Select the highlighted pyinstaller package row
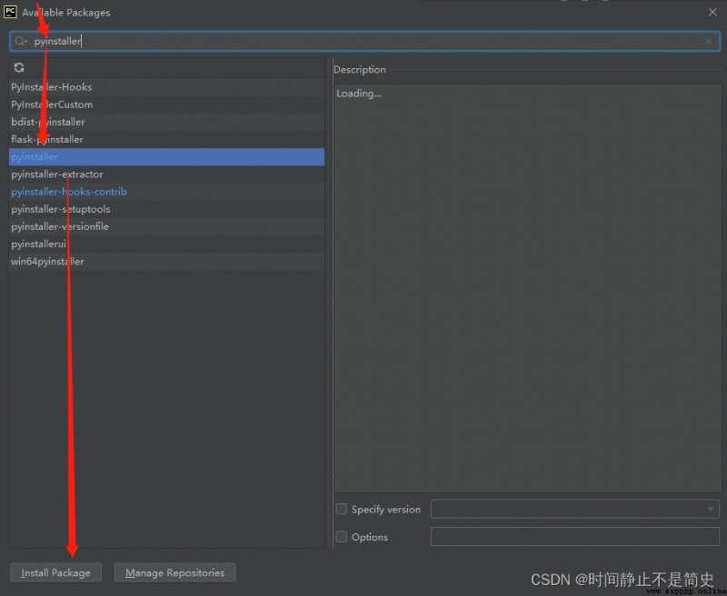Image resolution: width=727 pixels, height=596 pixels. tap(166, 156)
